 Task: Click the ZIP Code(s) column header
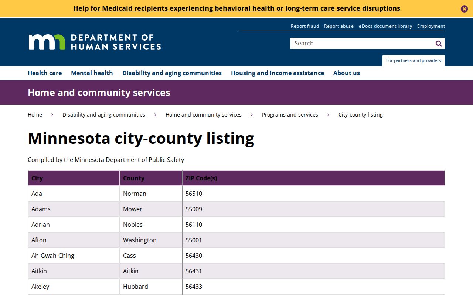coord(313,178)
